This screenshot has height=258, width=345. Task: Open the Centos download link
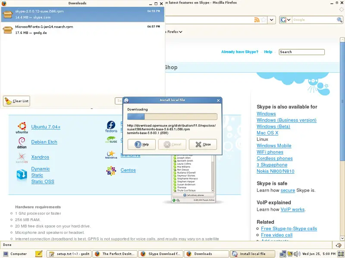128,170
